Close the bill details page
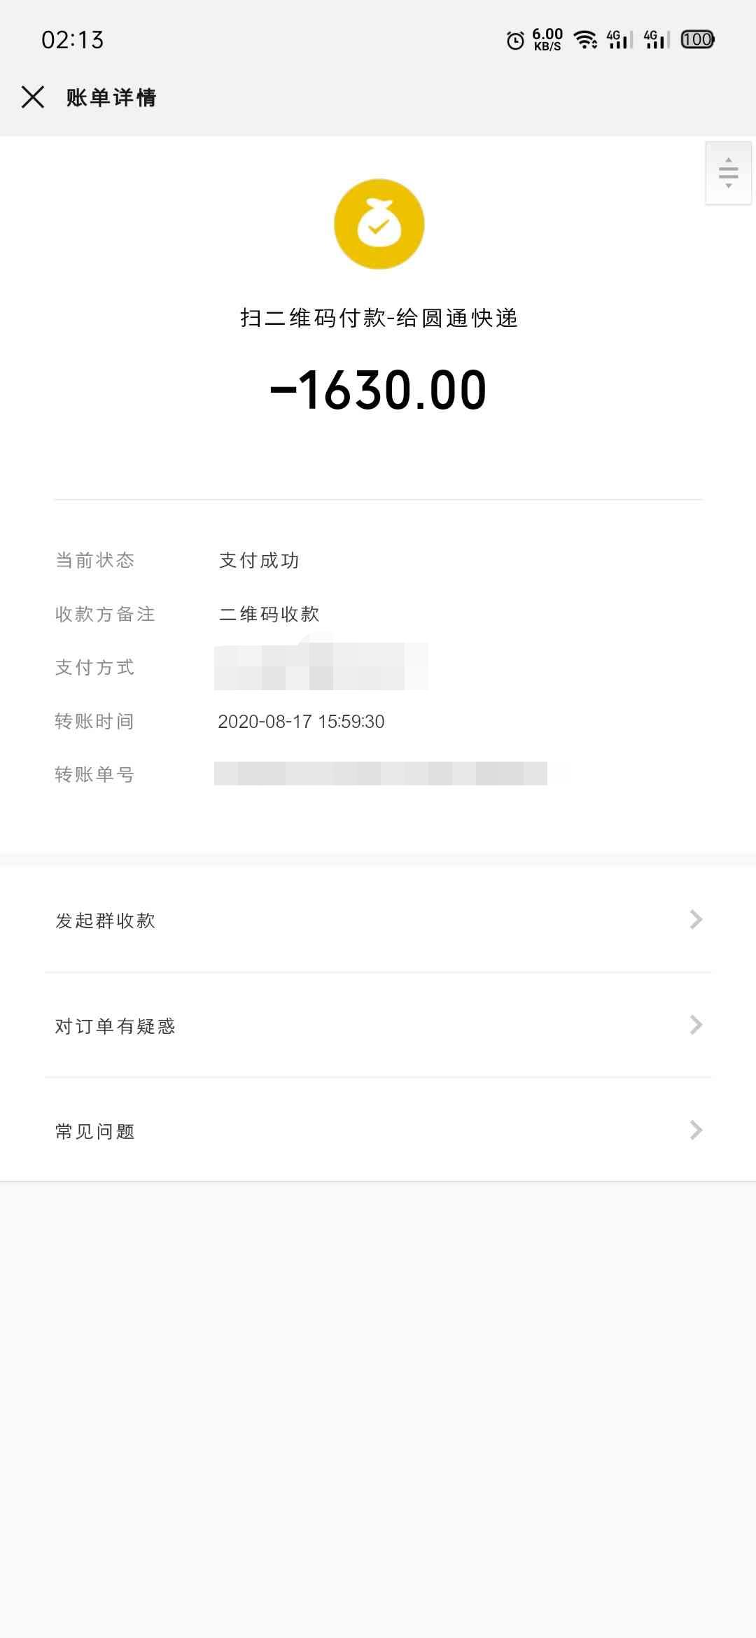The width and height of the screenshot is (756, 1638). click(x=33, y=97)
